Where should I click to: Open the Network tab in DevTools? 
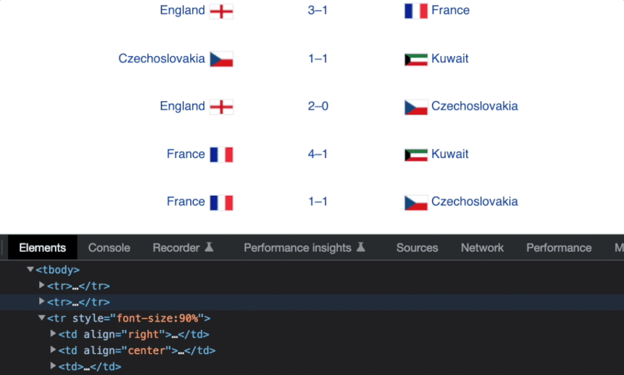tap(482, 248)
